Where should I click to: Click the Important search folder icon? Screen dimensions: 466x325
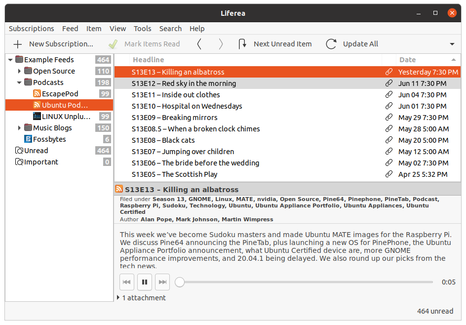click(x=19, y=162)
